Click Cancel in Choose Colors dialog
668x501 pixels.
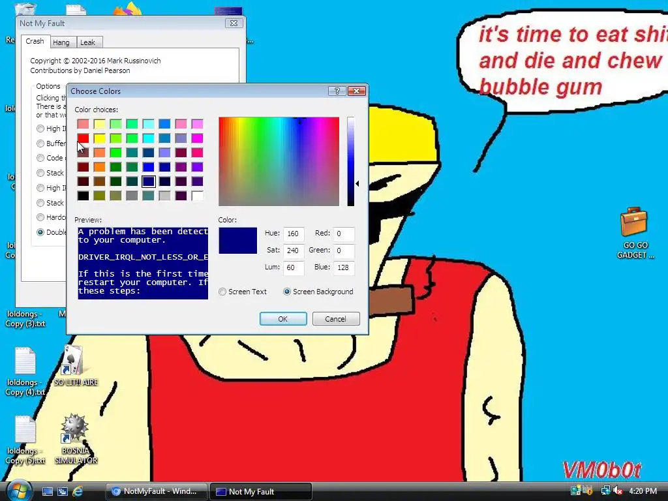tap(336, 318)
